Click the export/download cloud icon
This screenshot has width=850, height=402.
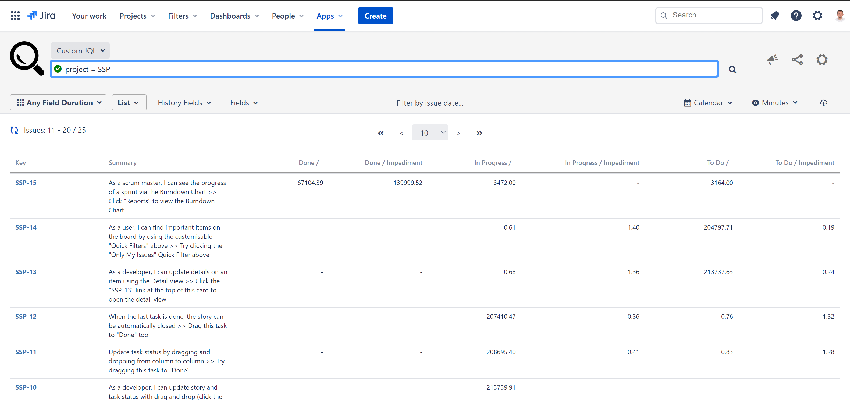tap(824, 103)
